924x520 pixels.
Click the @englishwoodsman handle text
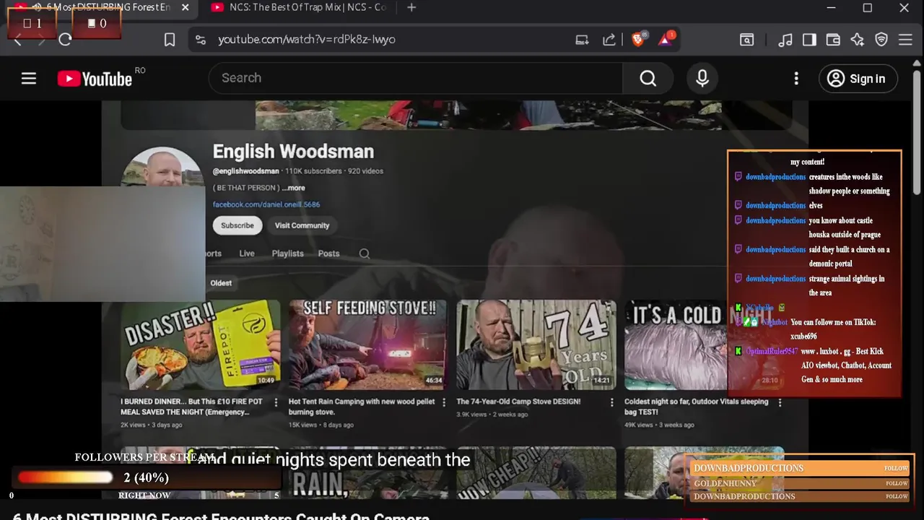(x=245, y=171)
